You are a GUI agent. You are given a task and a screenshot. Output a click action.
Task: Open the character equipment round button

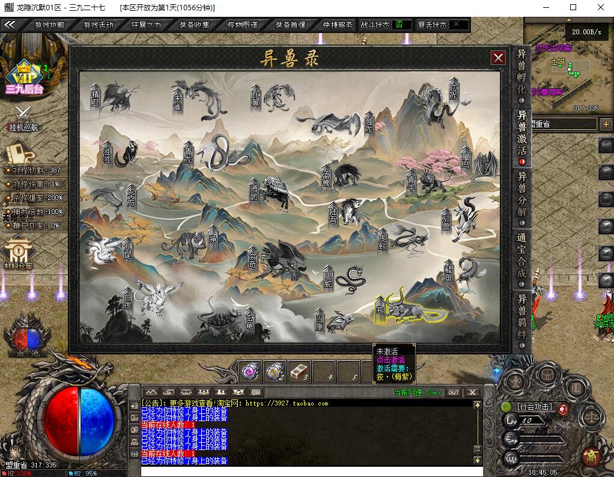point(517,381)
